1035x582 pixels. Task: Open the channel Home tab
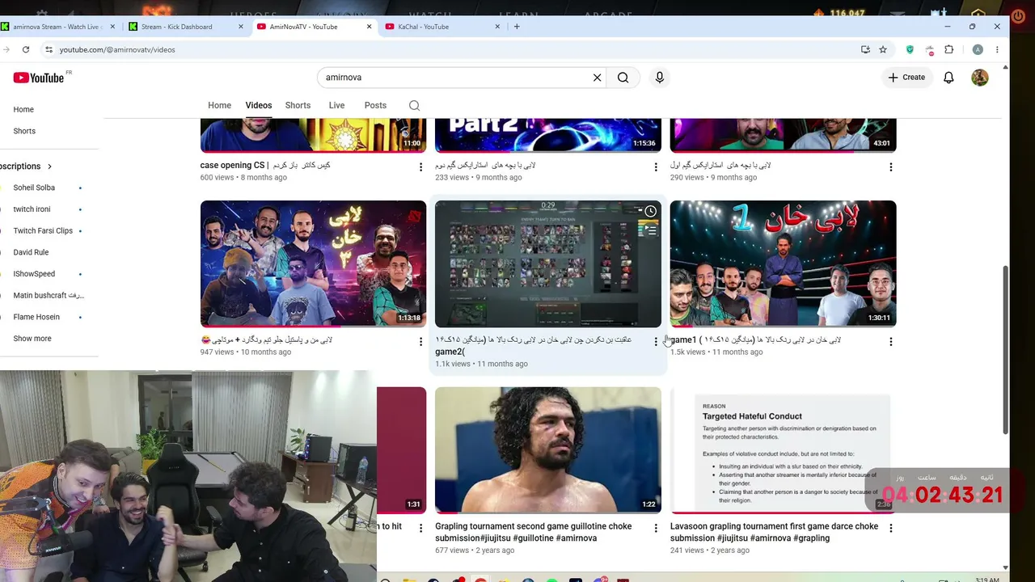[x=219, y=105]
